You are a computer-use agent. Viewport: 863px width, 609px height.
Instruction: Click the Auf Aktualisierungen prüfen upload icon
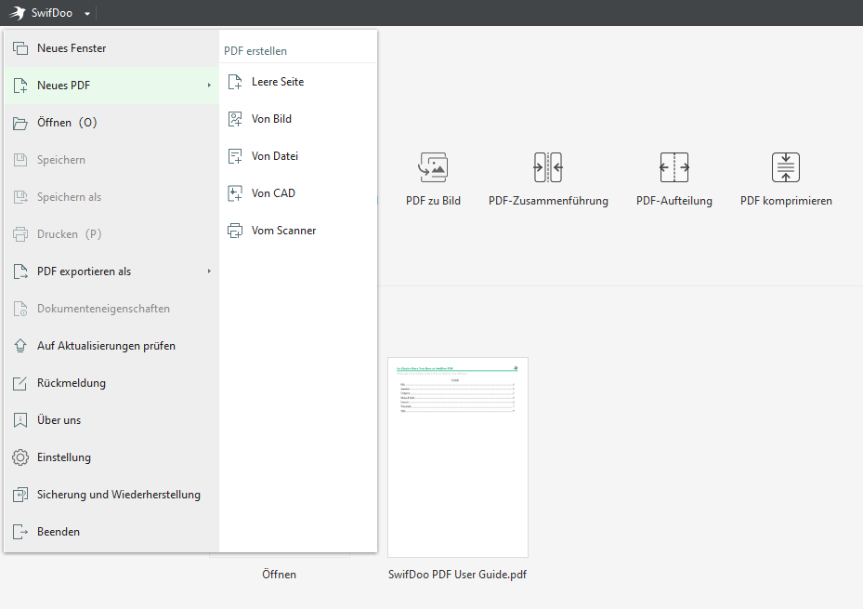(20, 346)
